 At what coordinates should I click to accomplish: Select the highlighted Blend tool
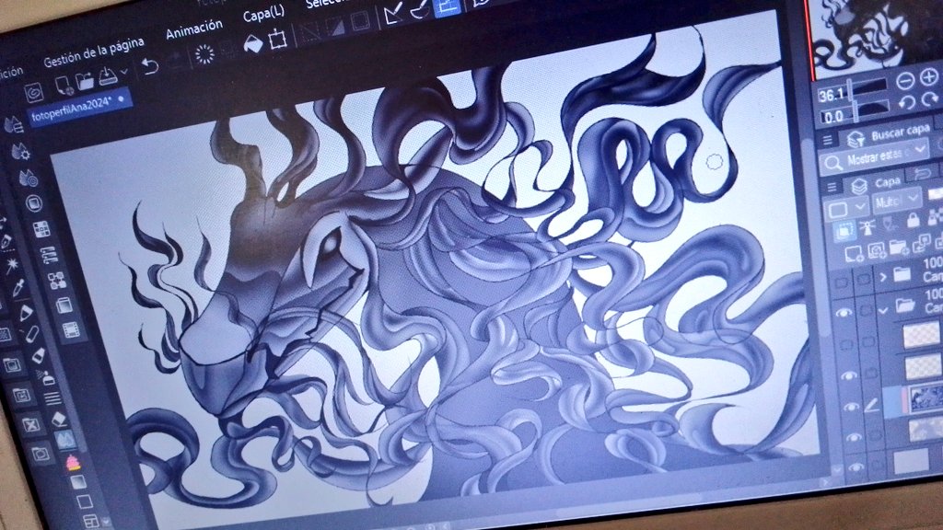tap(65, 441)
